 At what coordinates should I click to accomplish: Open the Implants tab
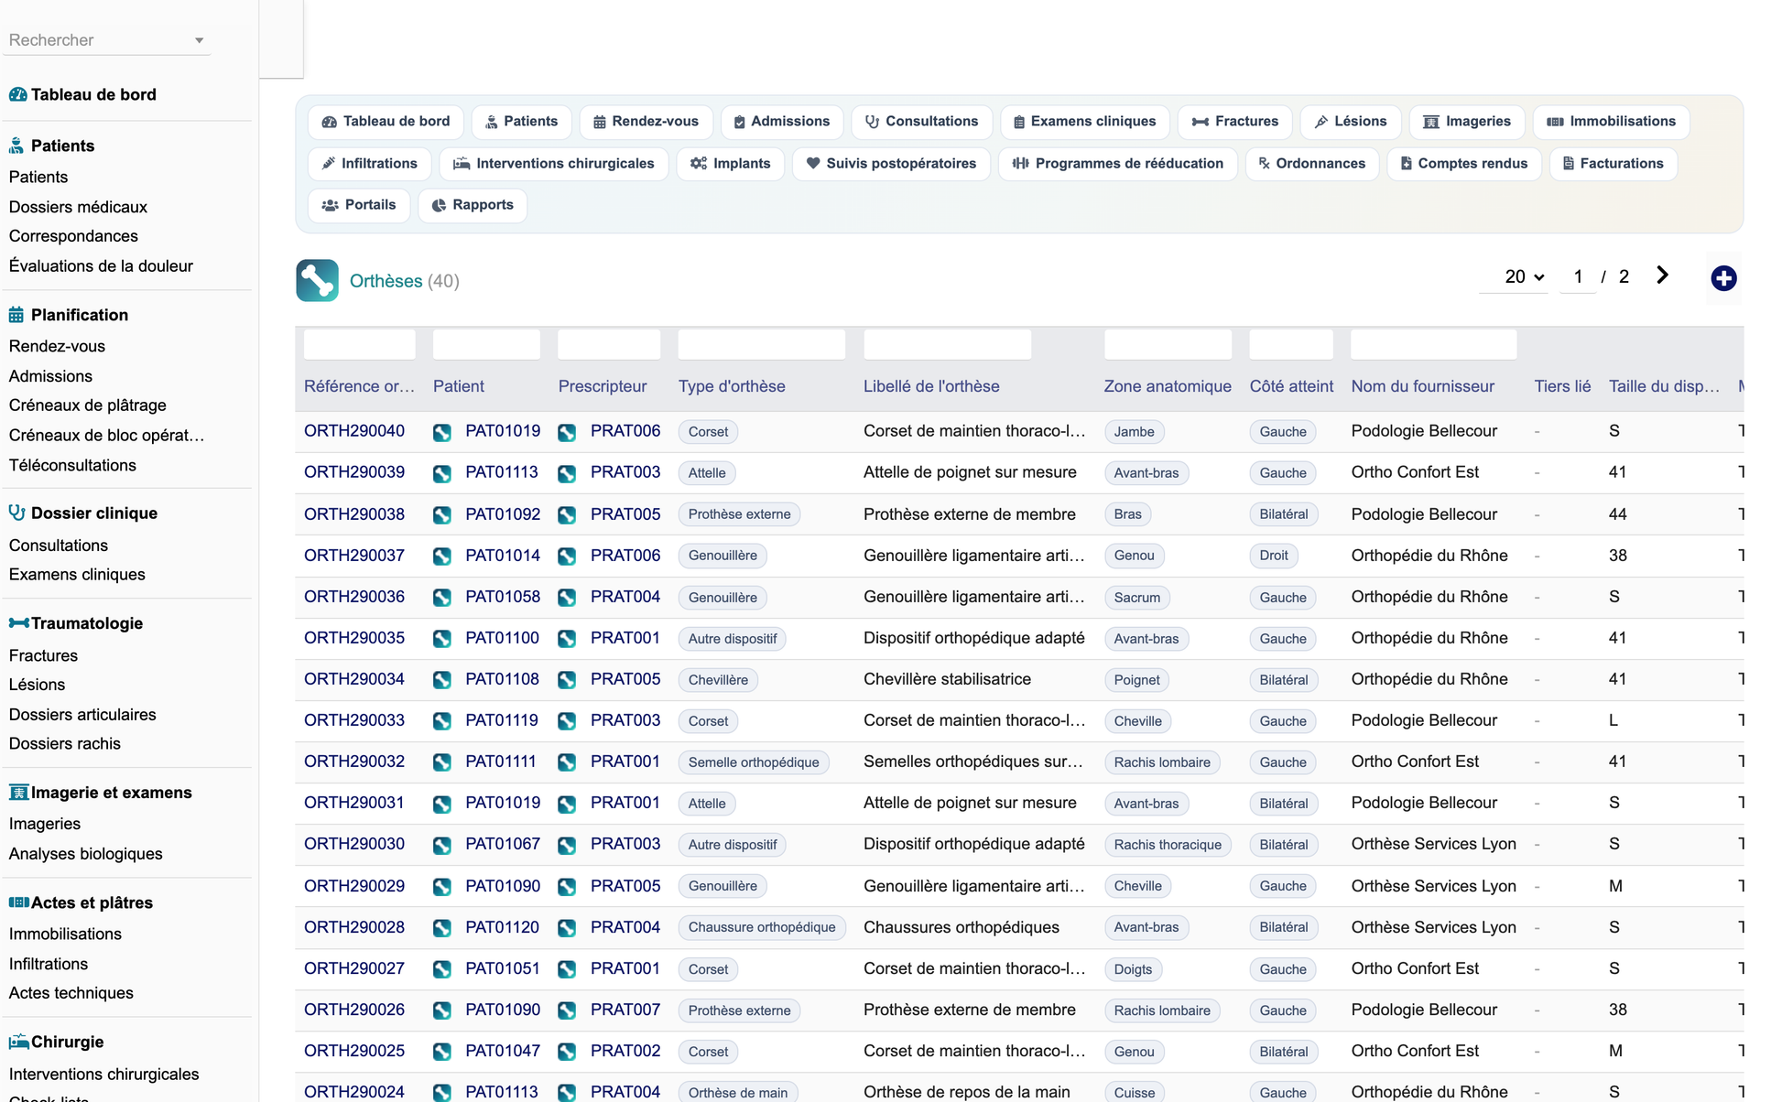click(730, 164)
